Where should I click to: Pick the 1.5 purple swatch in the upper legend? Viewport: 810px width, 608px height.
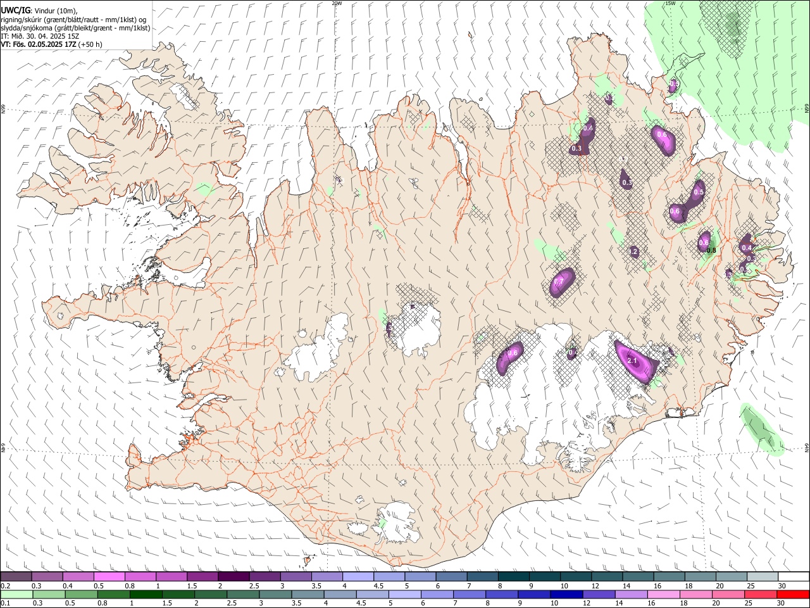202,577
